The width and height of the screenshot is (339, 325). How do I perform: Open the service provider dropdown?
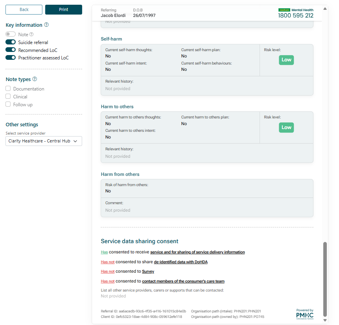point(44,141)
